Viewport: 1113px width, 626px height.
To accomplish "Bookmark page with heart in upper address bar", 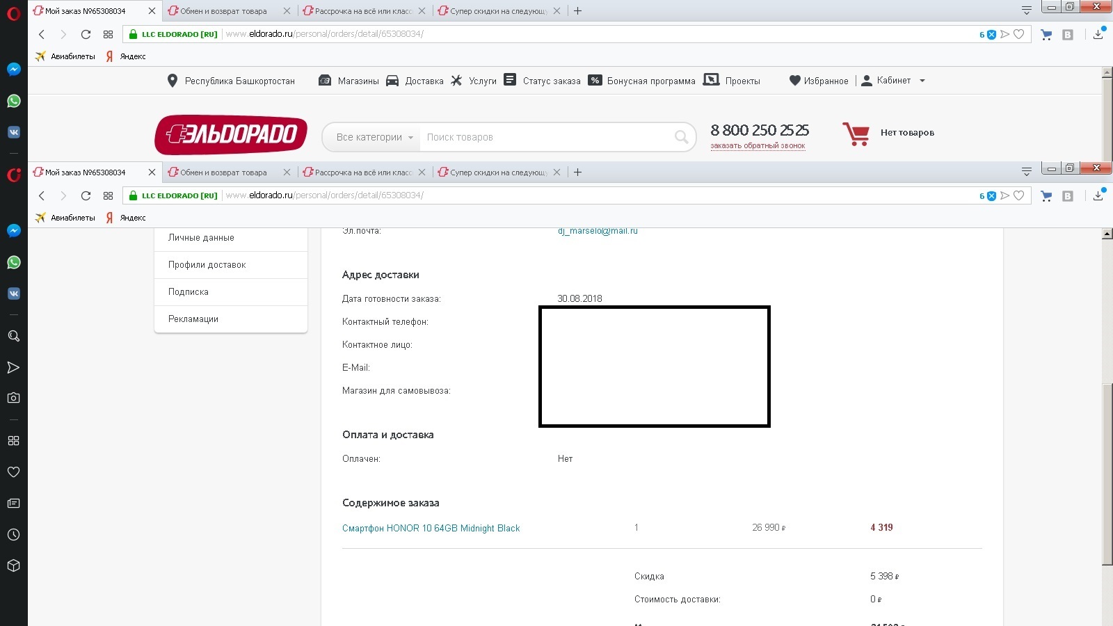I will (x=1019, y=34).
